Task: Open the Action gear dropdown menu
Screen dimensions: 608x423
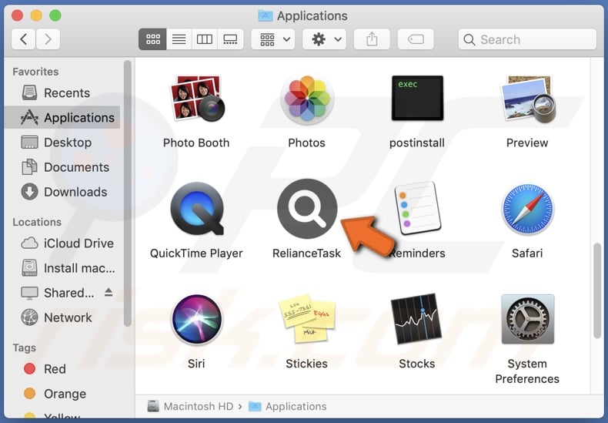Action: [324, 39]
